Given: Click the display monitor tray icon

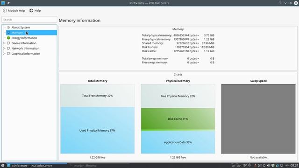Looking at the screenshot, I should tap(282, 165).
